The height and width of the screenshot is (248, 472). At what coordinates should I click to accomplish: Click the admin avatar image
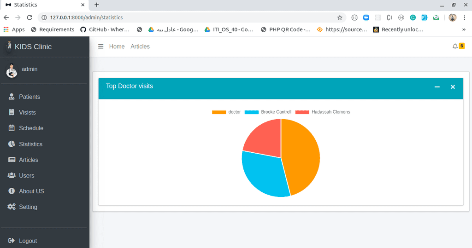coord(12,71)
